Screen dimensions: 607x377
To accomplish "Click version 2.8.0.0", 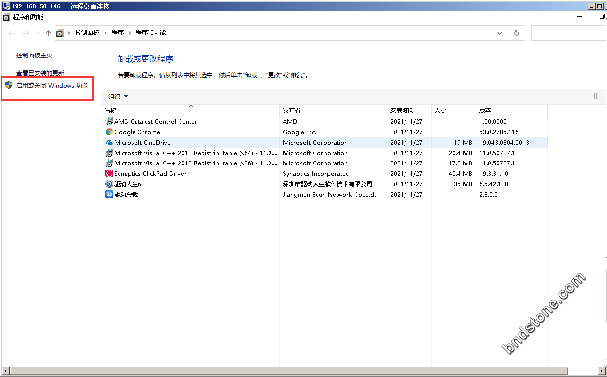I will click(x=488, y=194).
